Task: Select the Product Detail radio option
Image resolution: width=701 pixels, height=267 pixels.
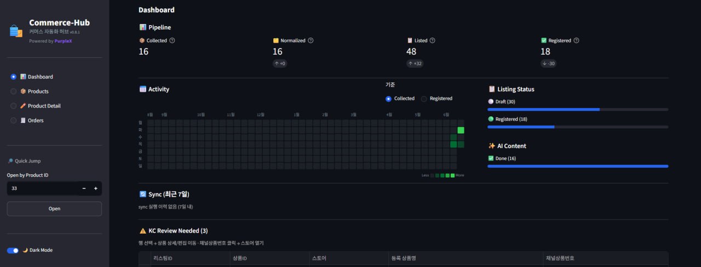Action: (x=14, y=106)
